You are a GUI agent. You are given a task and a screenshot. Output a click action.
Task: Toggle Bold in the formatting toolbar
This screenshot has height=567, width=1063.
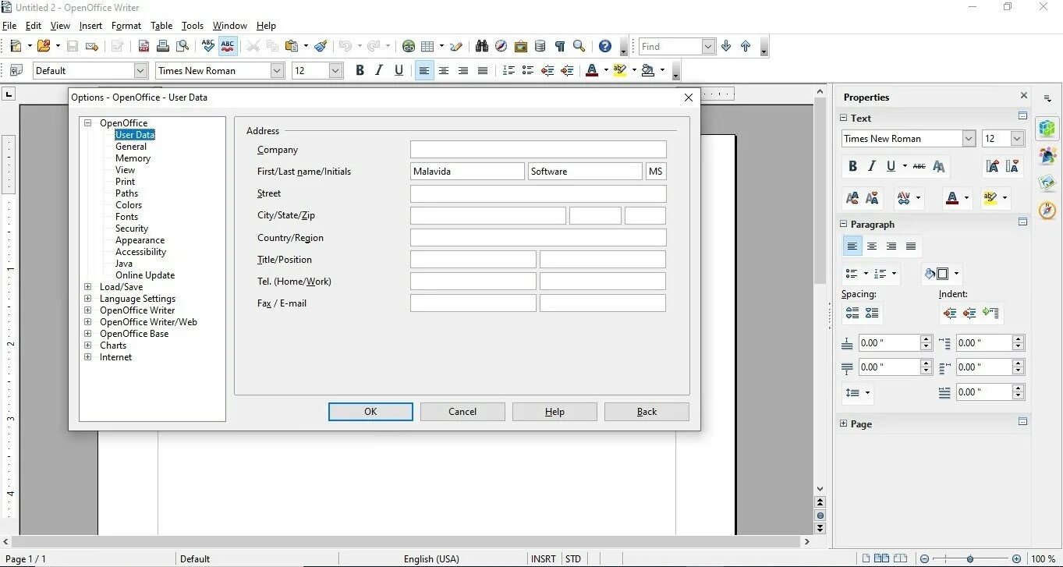(360, 70)
